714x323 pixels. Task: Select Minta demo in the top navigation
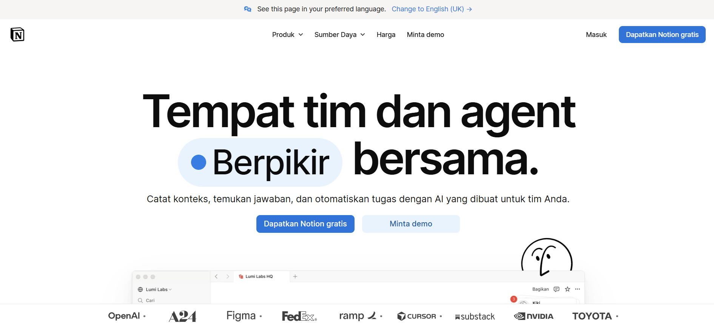[x=426, y=35]
